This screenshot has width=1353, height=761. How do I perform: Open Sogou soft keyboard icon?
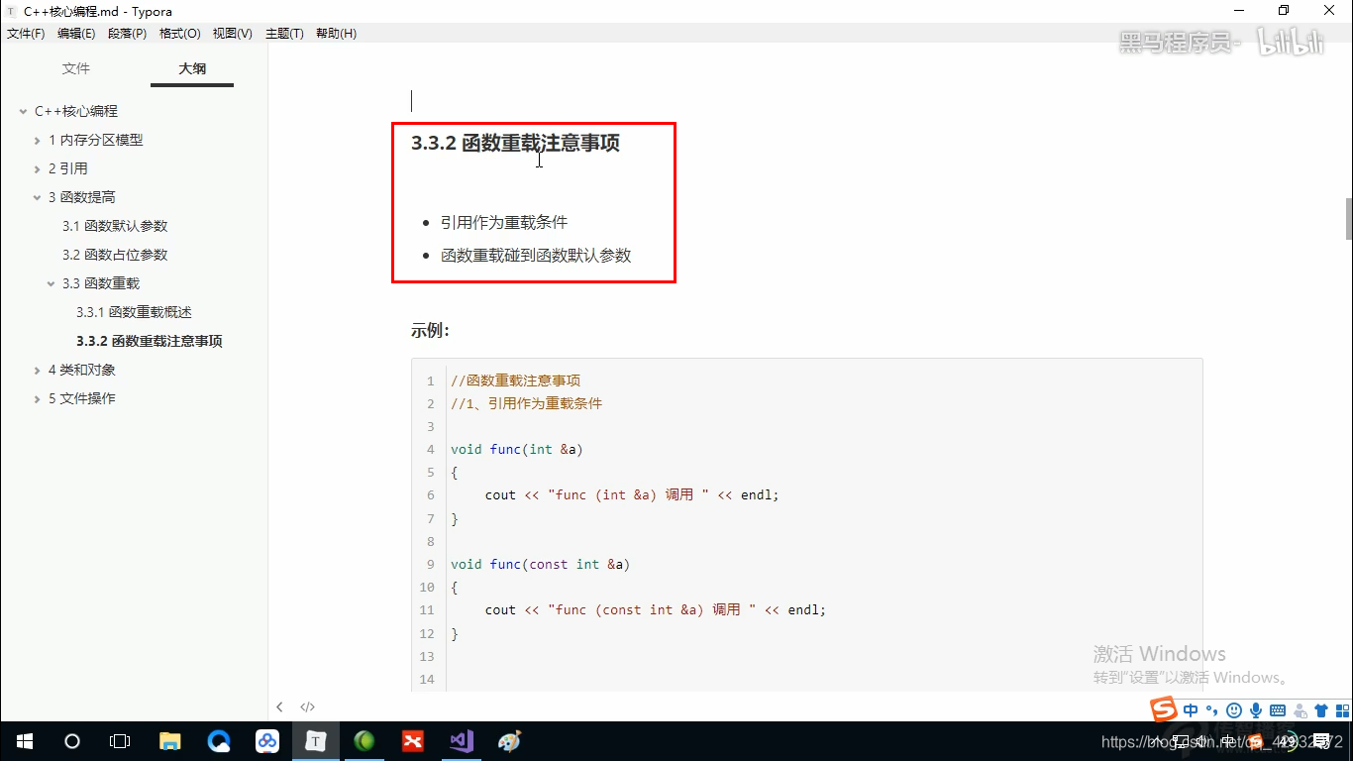(x=1278, y=710)
